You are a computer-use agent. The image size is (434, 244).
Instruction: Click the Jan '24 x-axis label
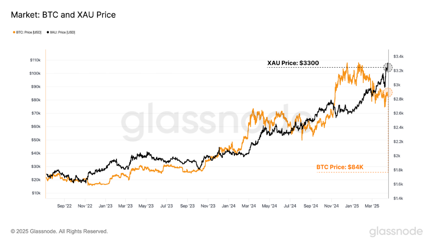point(228,206)
